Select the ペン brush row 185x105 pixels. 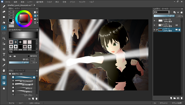[x=24, y=77]
